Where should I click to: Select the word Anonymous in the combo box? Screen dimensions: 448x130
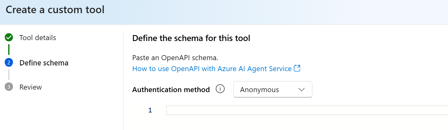[x=259, y=90]
